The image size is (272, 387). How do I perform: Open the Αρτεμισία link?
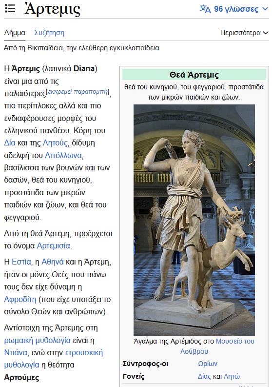(x=54, y=246)
